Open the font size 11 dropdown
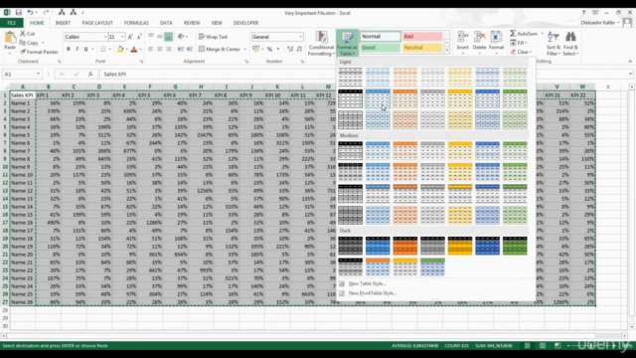 coord(122,37)
